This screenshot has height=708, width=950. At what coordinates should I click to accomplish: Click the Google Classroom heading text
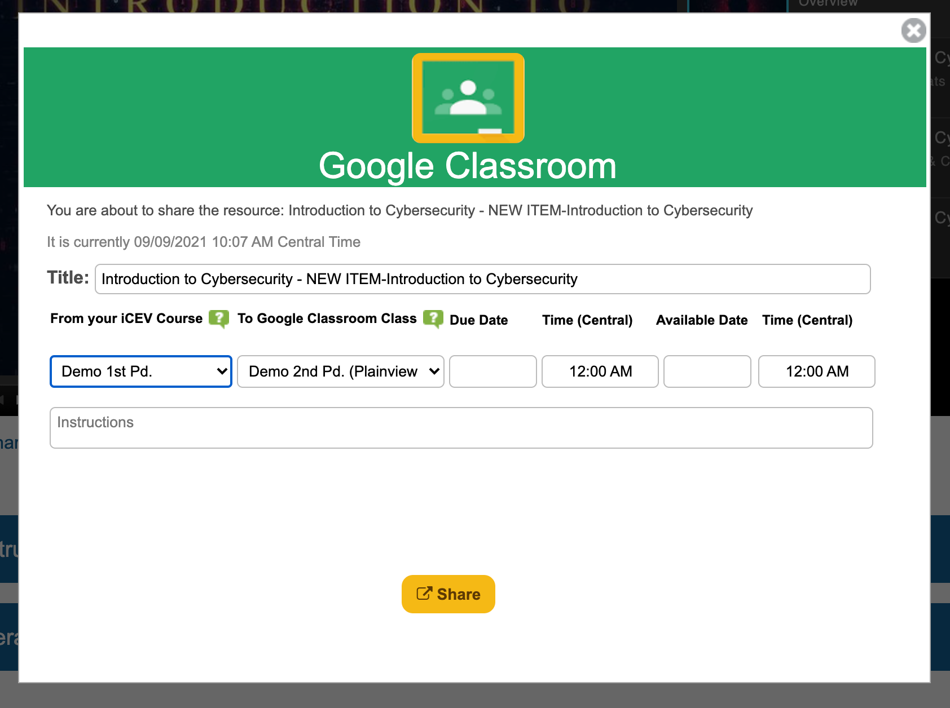tap(468, 166)
